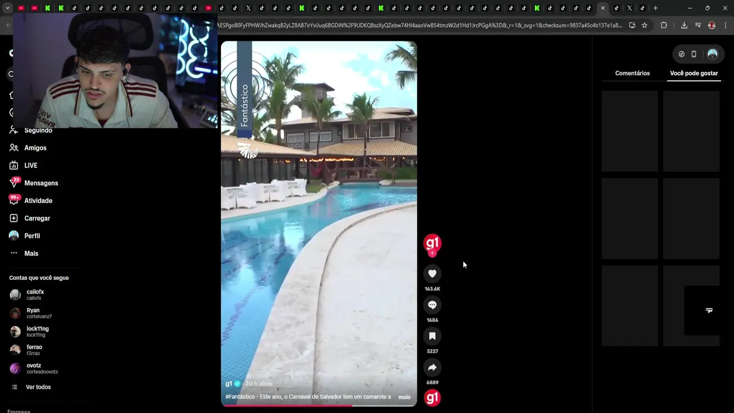Open Chrome media controls icon
Viewport: 734px width, 413px height.
(x=698, y=25)
